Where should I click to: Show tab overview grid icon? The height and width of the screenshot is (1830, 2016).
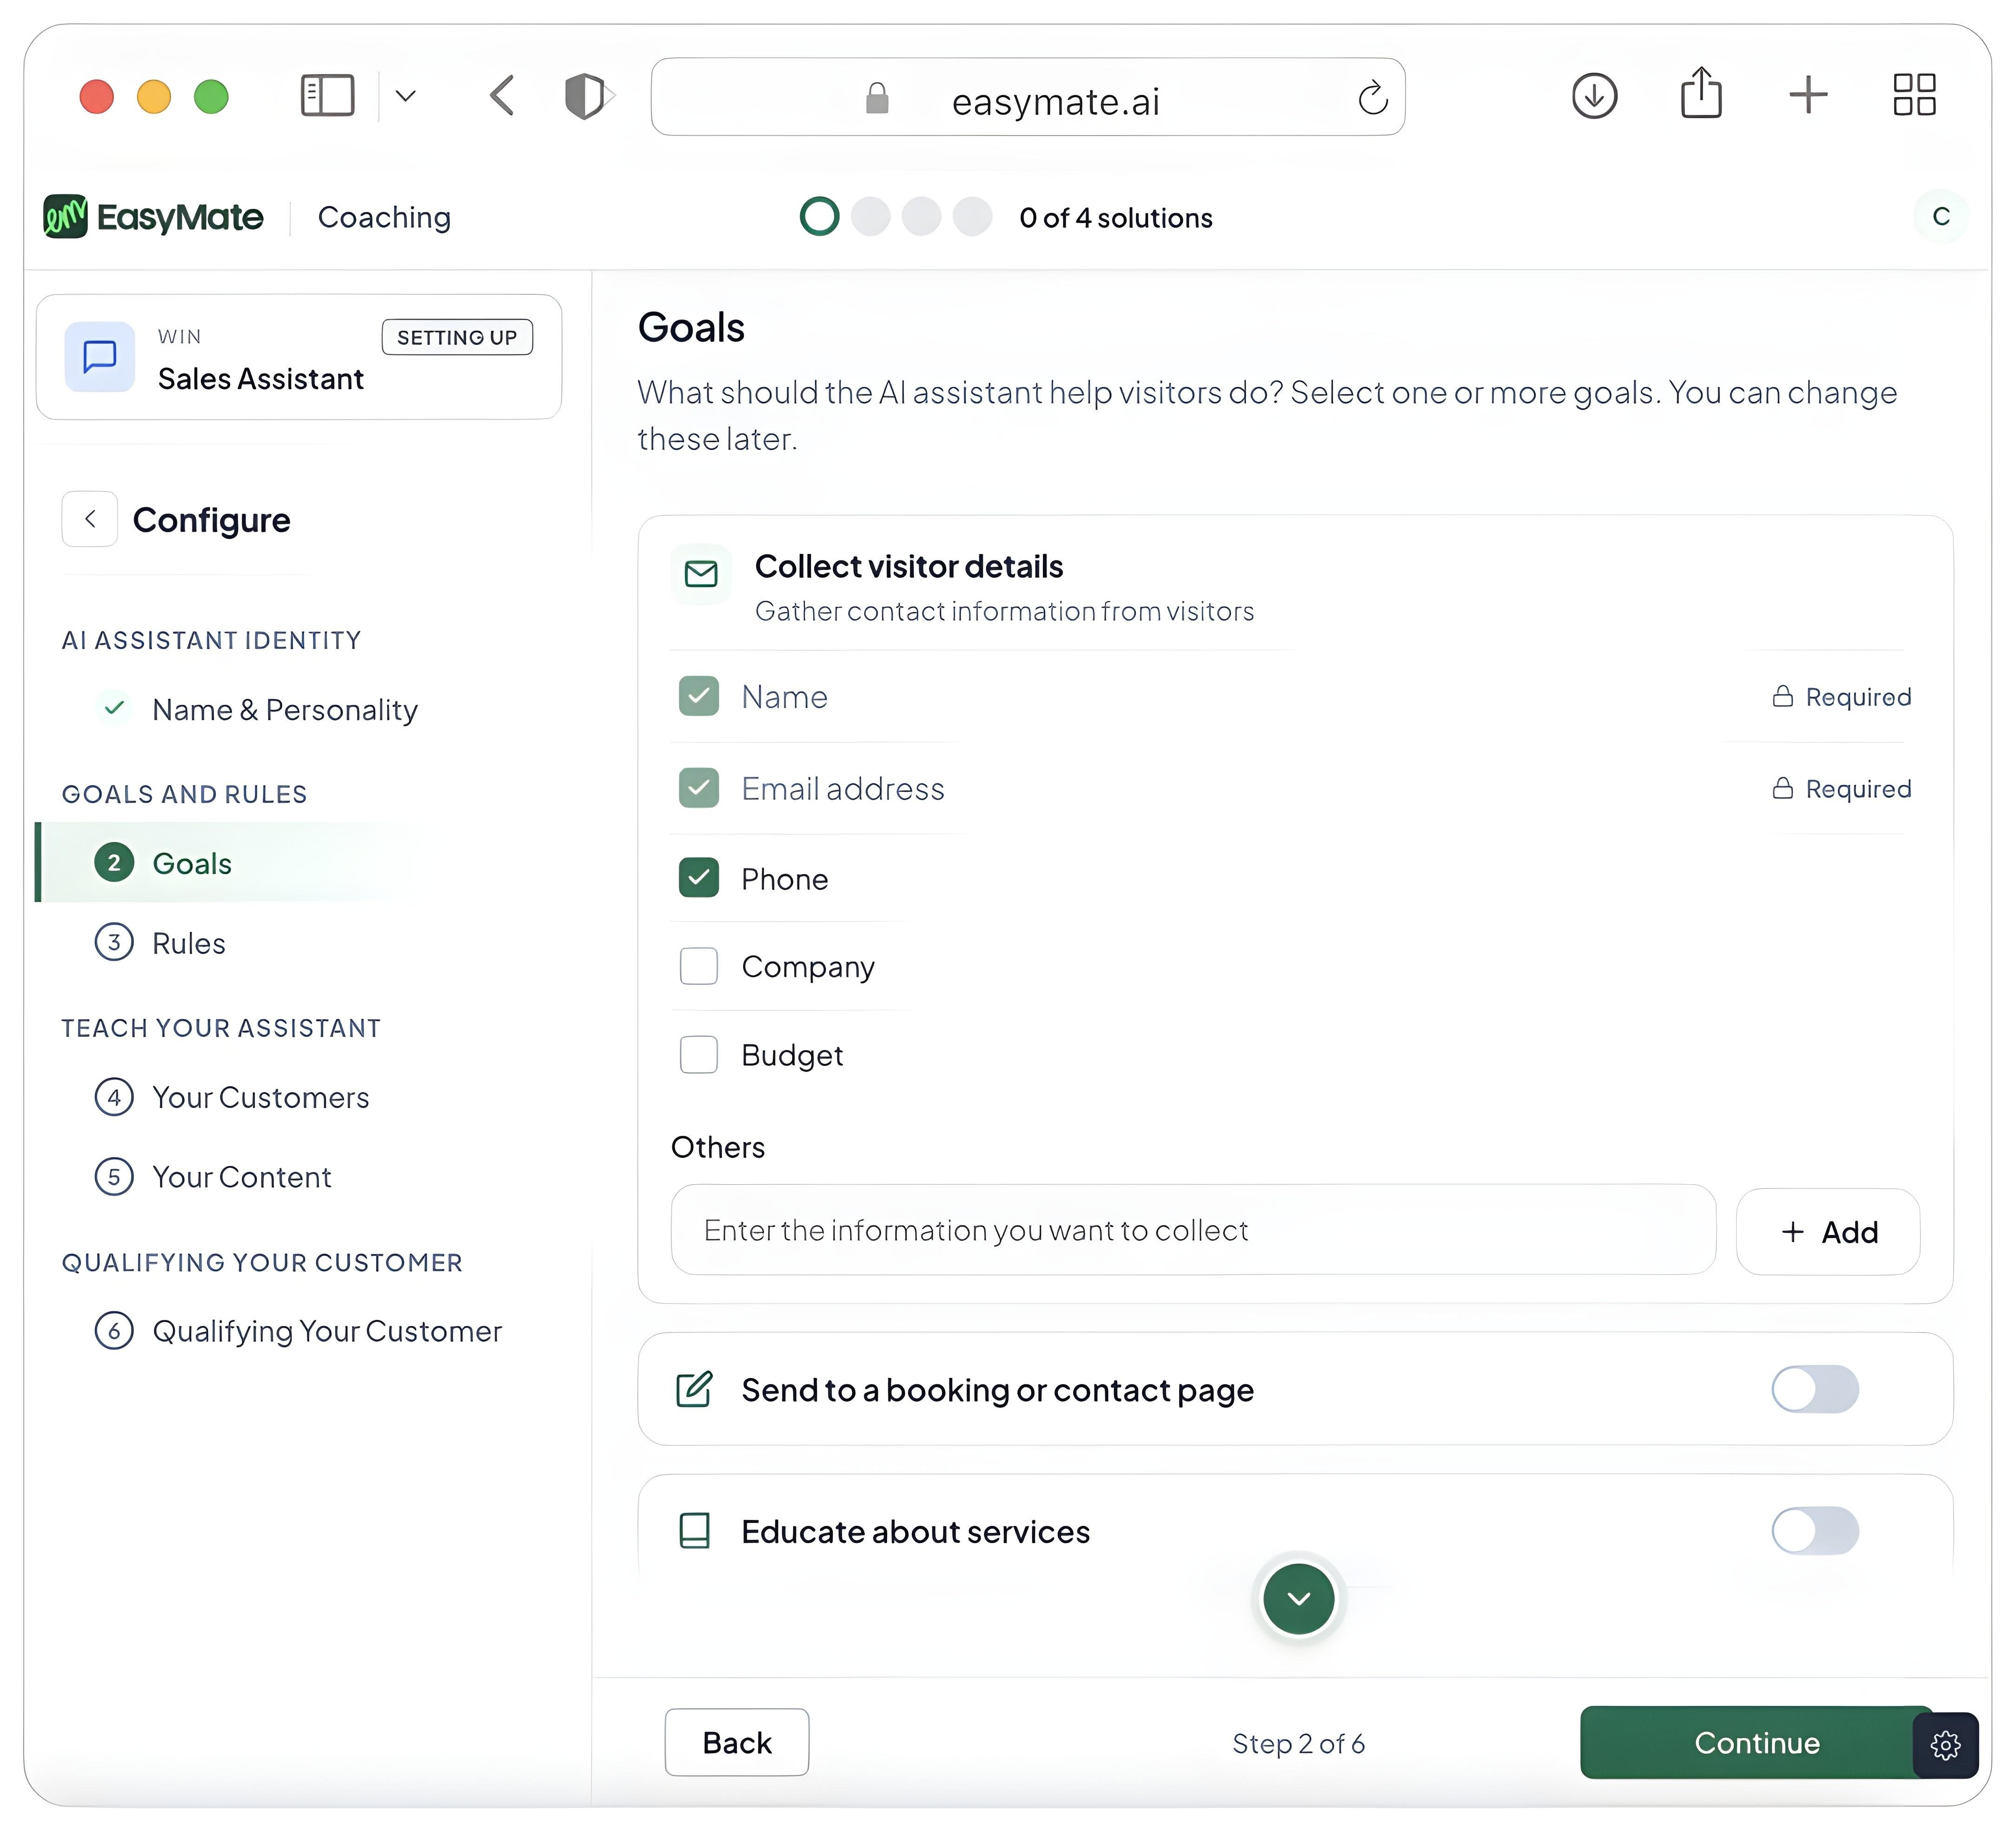1914,95
